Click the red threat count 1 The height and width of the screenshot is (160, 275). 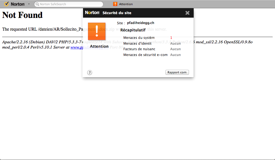tap(171, 38)
